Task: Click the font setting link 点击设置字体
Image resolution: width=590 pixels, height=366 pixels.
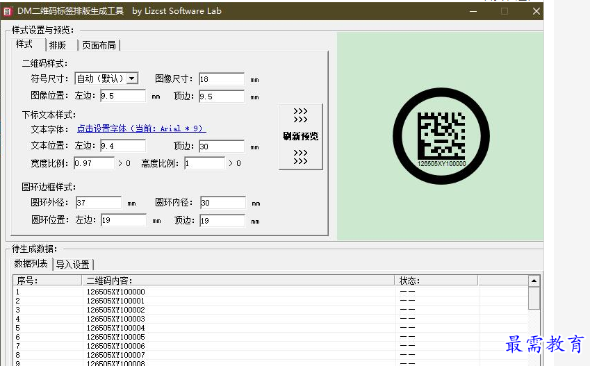Action: [x=142, y=128]
